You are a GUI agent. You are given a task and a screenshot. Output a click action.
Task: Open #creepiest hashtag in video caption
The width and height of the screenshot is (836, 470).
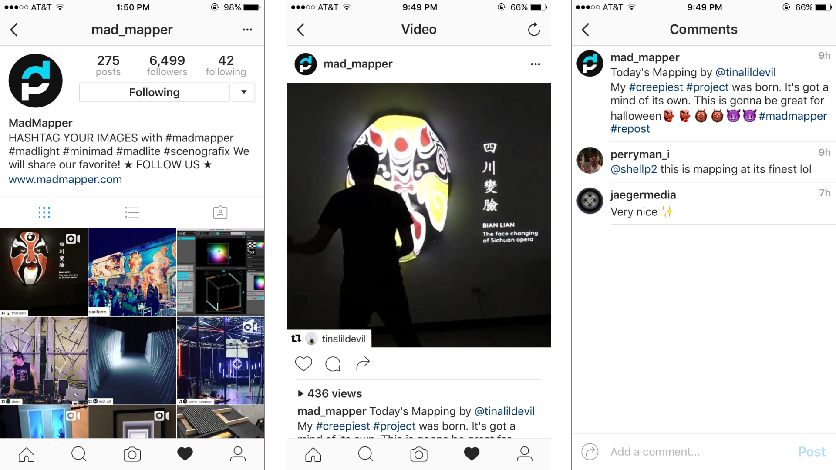click(343, 426)
